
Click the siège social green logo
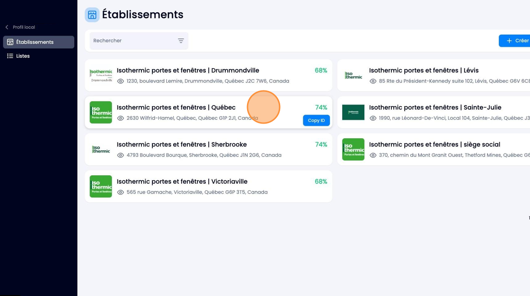tap(353, 149)
